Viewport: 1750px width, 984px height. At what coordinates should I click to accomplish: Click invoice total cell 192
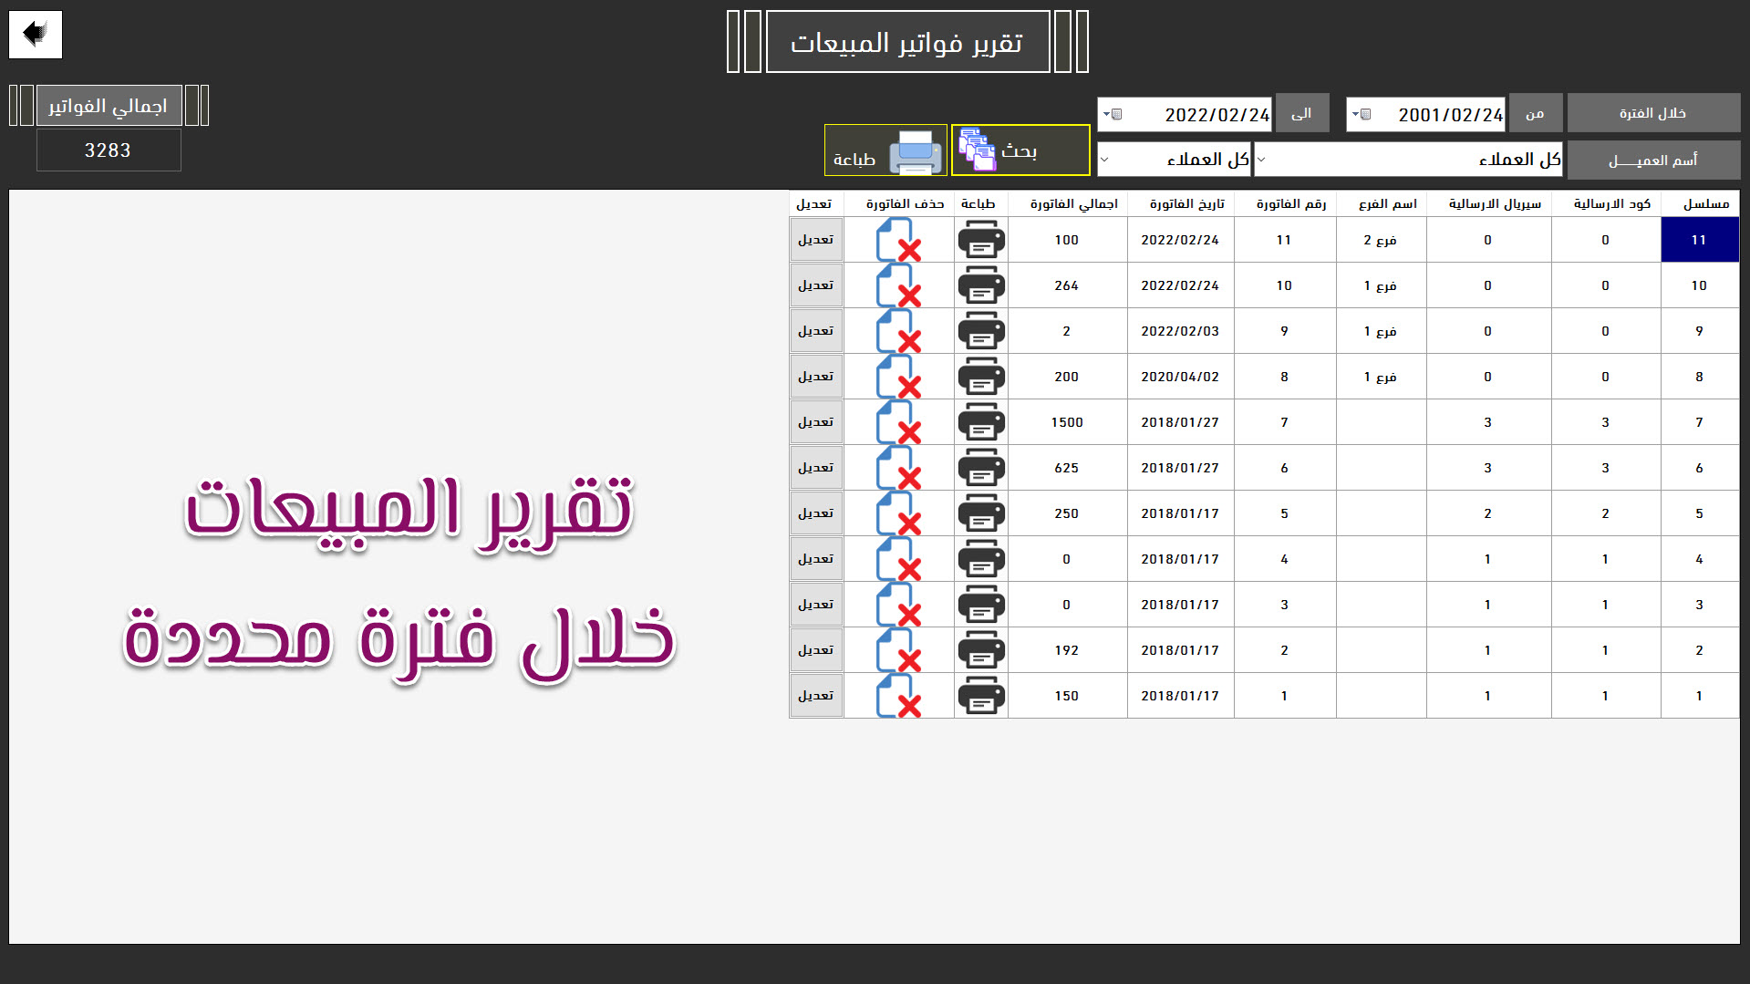pyautogui.click(x=1068, y=650)
